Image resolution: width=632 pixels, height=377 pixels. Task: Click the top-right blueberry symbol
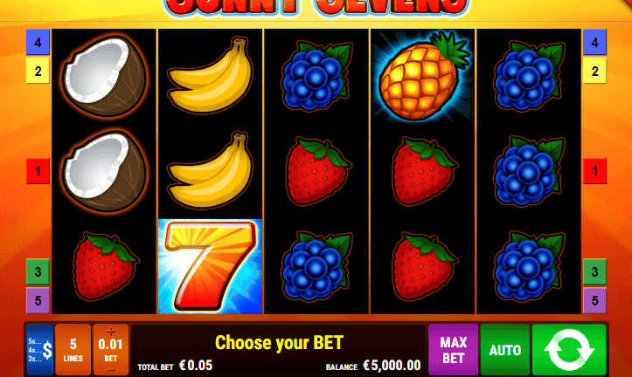(x=529, y=76)
